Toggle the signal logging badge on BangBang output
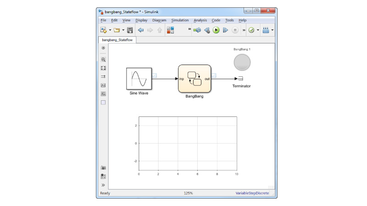367x206 pixels. [x=214, y=76]
